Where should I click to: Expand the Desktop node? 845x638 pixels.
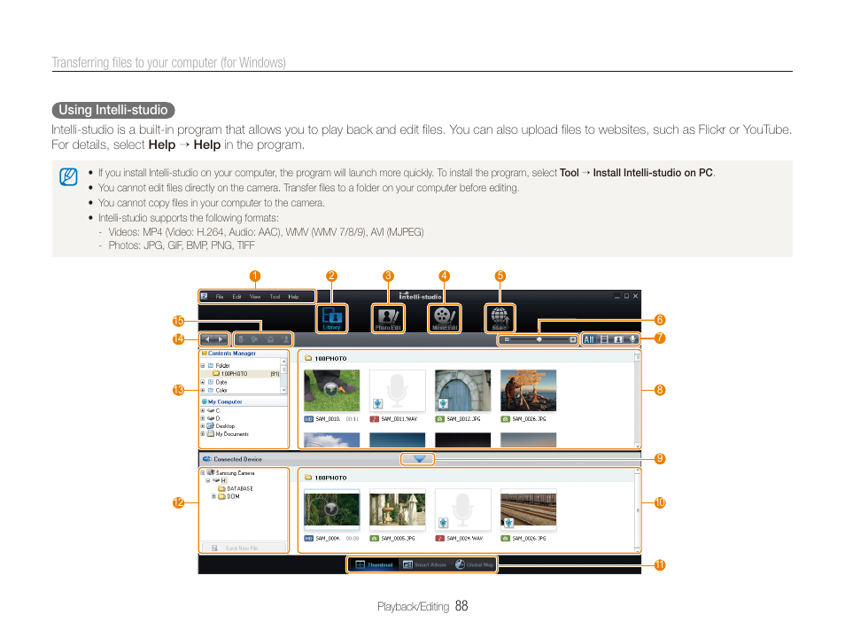pos(203,426)
